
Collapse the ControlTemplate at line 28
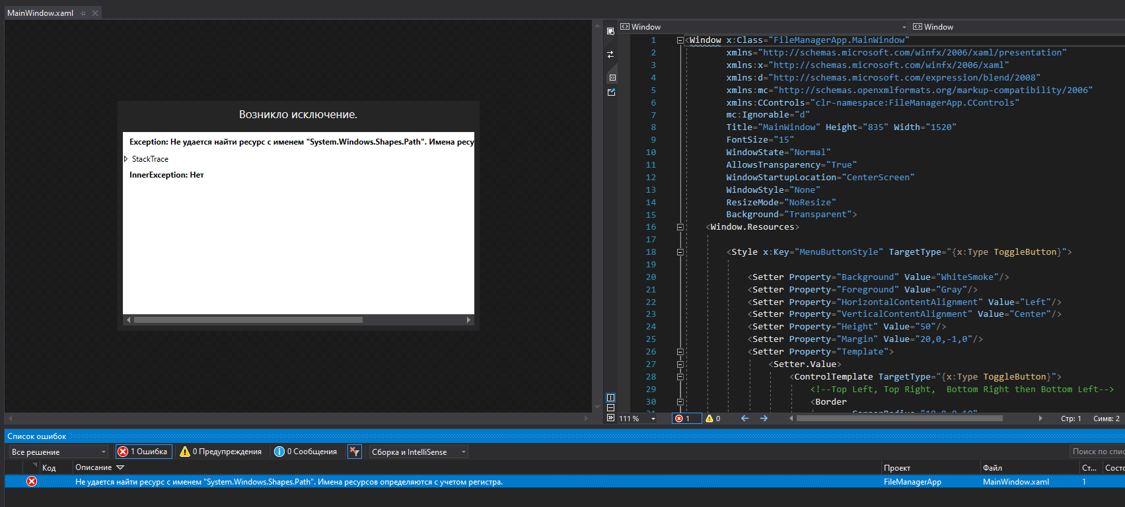point(680,377)
